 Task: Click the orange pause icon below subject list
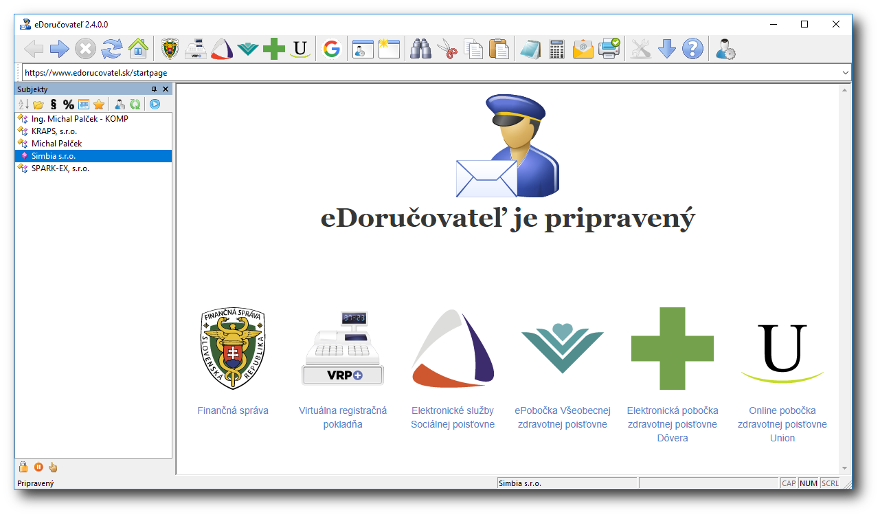(x=38, y=467)
